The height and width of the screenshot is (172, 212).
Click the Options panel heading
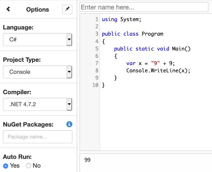tap(37, 9)
